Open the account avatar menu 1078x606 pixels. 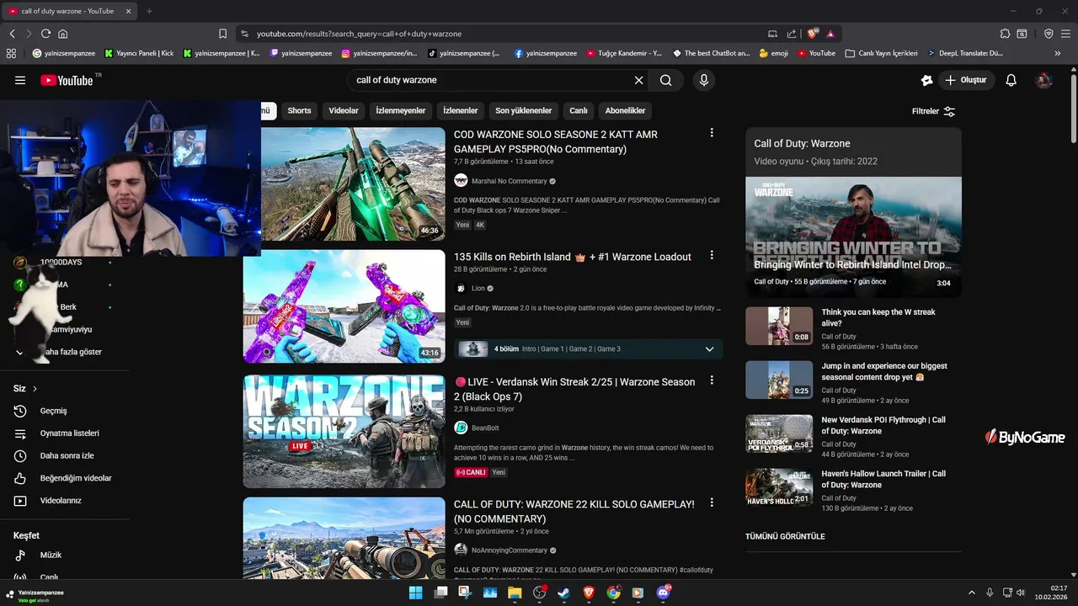click(1044, 80)
